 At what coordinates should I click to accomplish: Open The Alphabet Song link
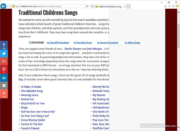pos(32,91)
